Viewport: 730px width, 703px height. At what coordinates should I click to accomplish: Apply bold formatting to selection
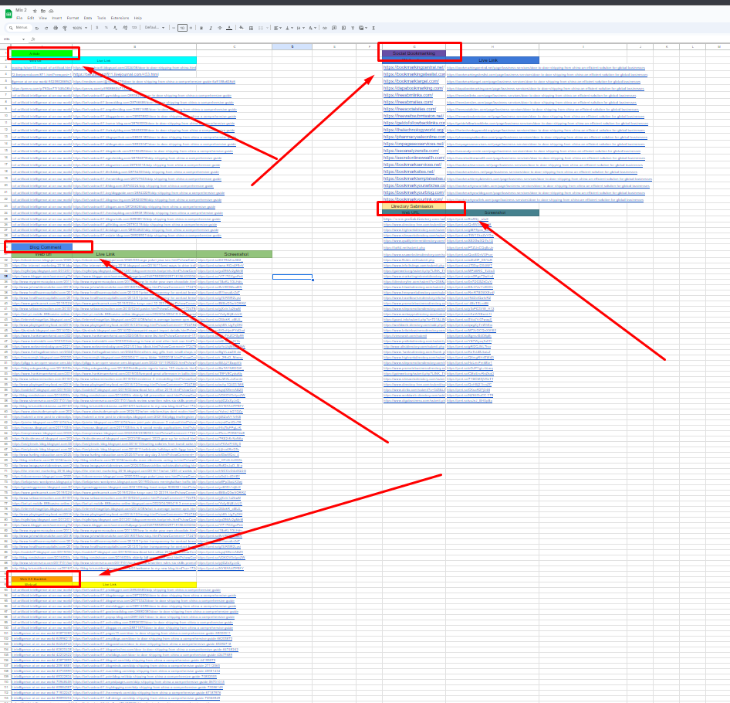tap(201, 27)
